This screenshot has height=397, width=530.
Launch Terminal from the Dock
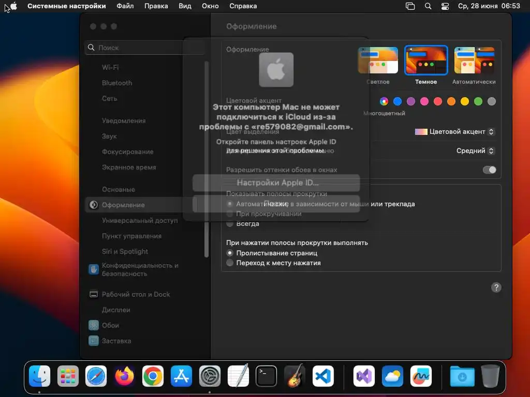click(x=266, y=376)
